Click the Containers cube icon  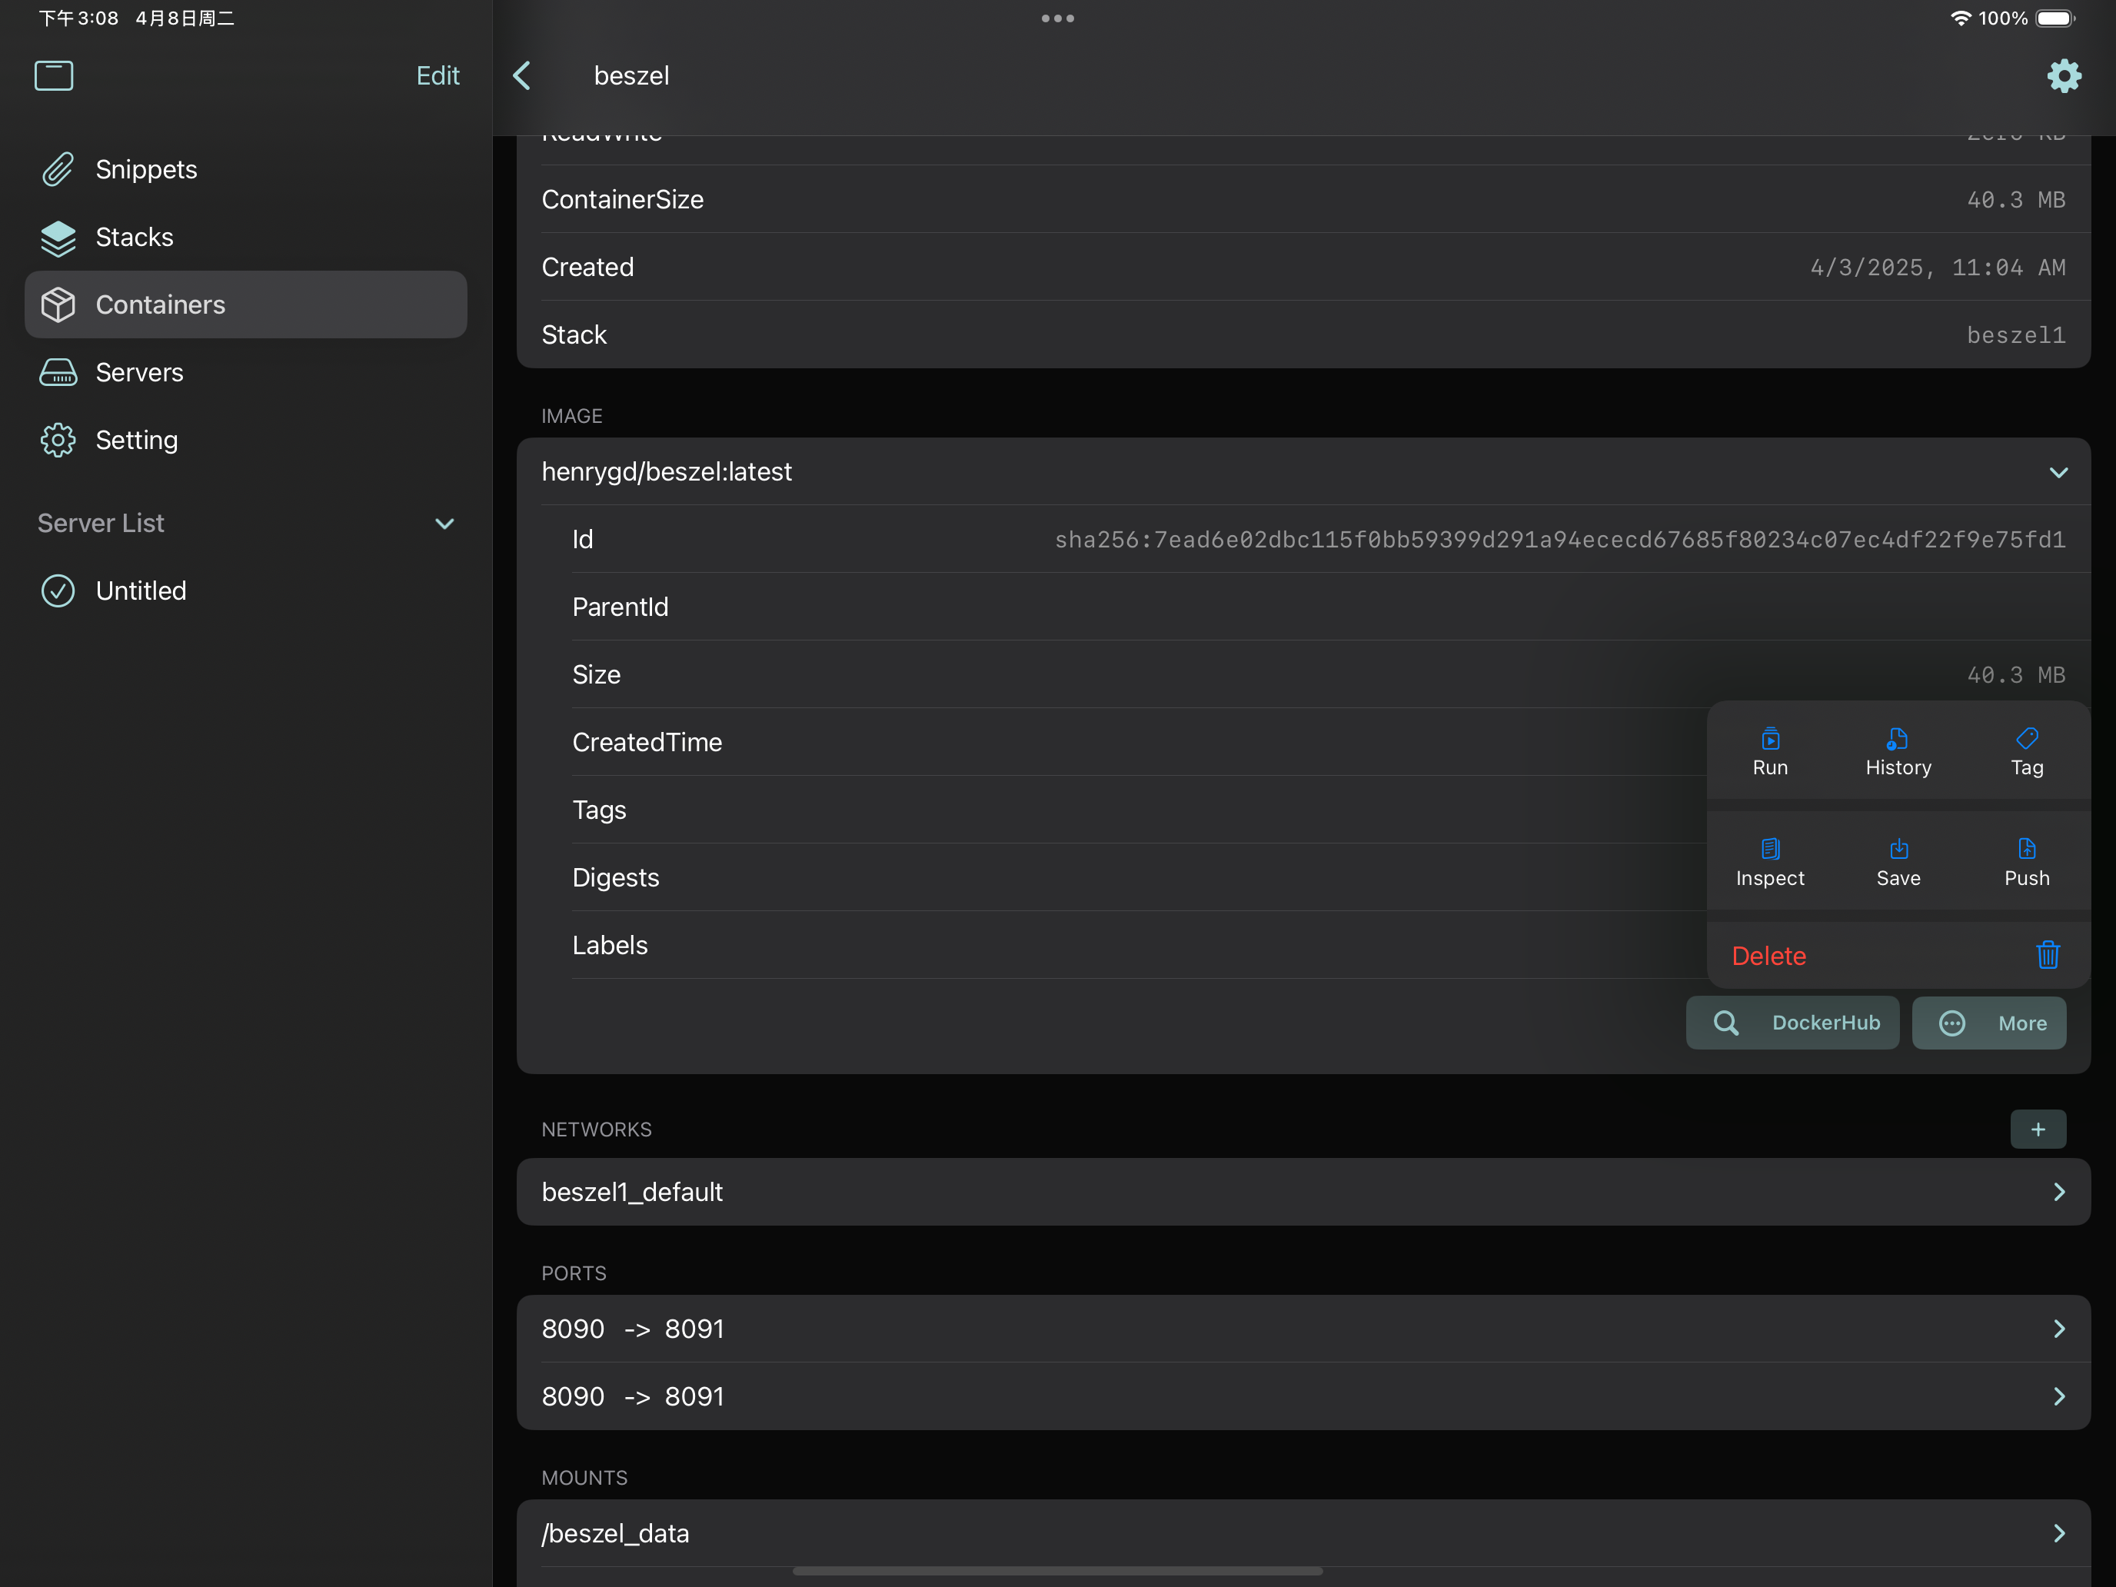pyautogui.click(x=58, y=304)
